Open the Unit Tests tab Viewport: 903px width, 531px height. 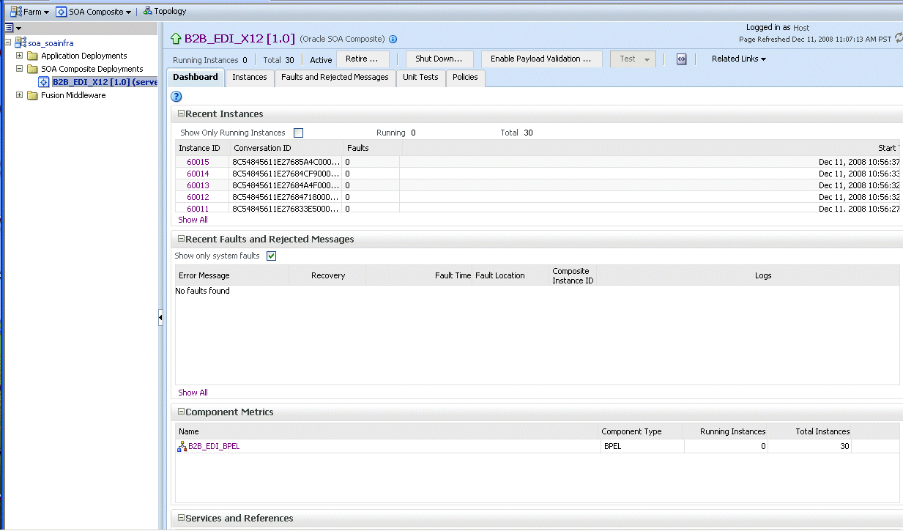420,78
